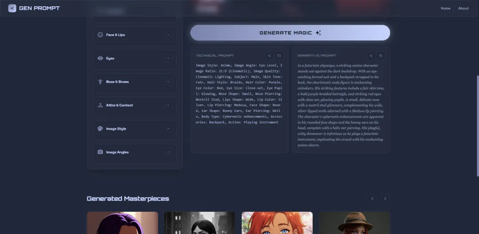Click the Attire & Context label

(x=119, y=105)
